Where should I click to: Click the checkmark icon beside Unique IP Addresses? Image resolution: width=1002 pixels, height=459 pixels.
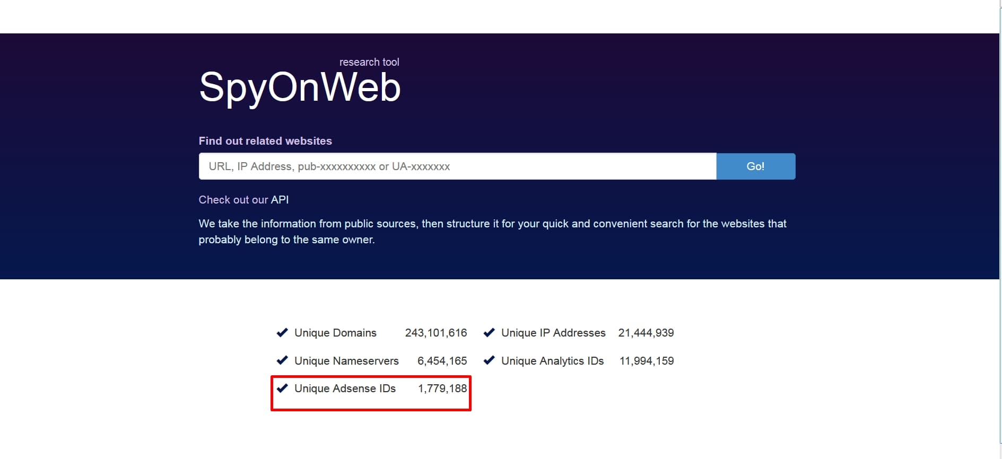[x=489, y=332]
